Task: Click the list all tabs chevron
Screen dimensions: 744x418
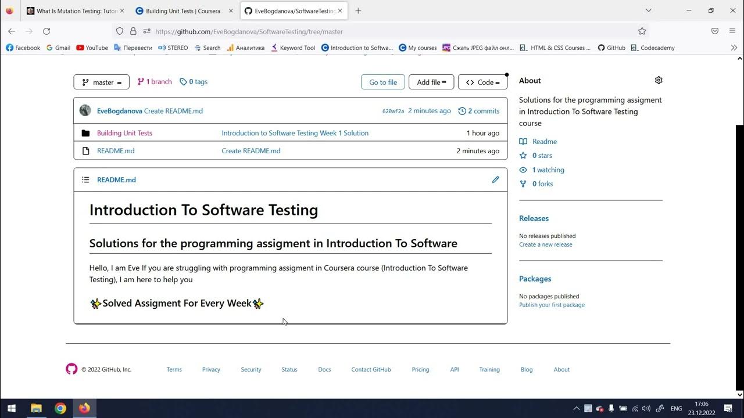Action: (x=649, y=10)
